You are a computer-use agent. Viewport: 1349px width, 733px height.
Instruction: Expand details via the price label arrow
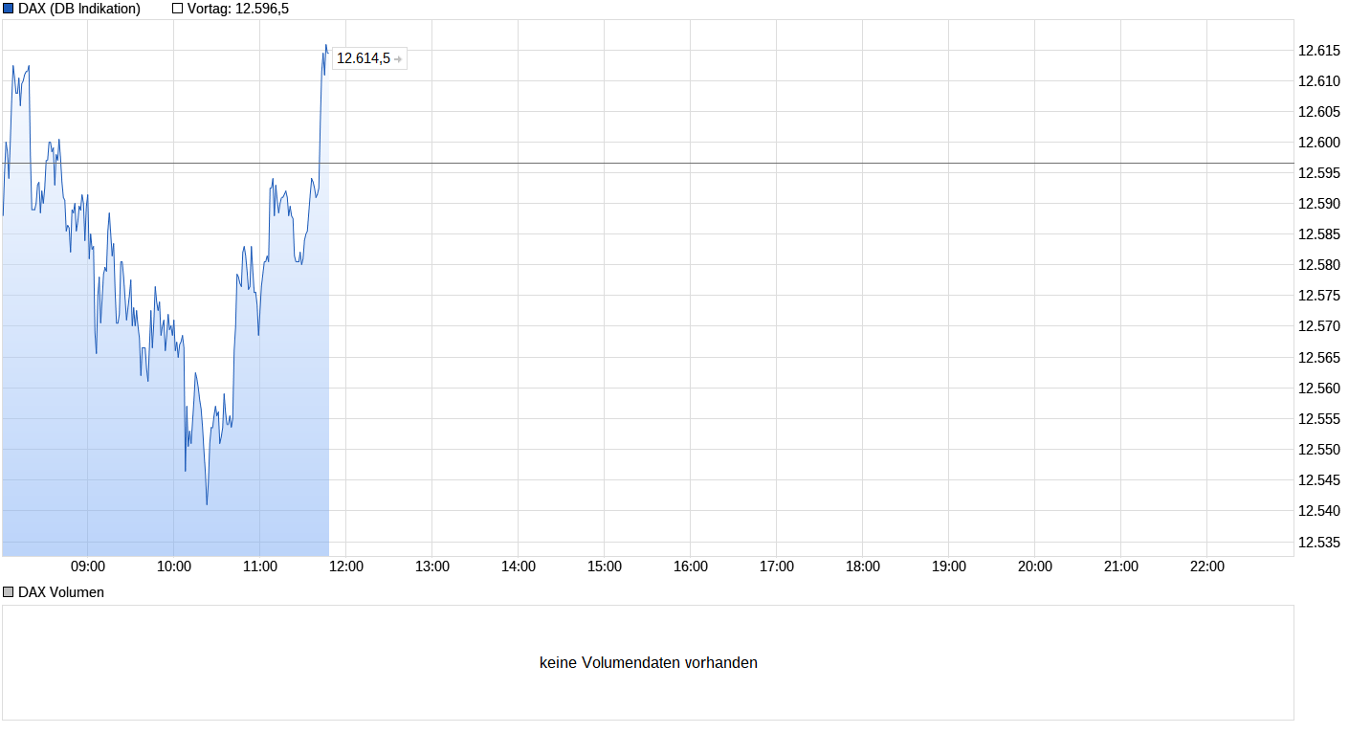click(396, 58)
